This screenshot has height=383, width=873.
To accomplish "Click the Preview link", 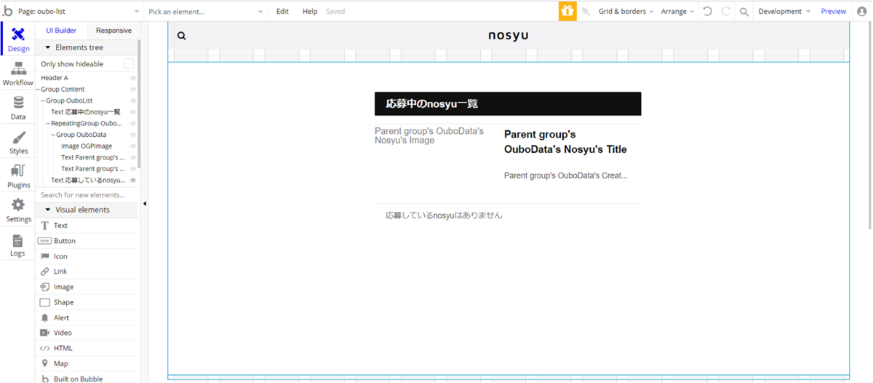I will (834, 12).
